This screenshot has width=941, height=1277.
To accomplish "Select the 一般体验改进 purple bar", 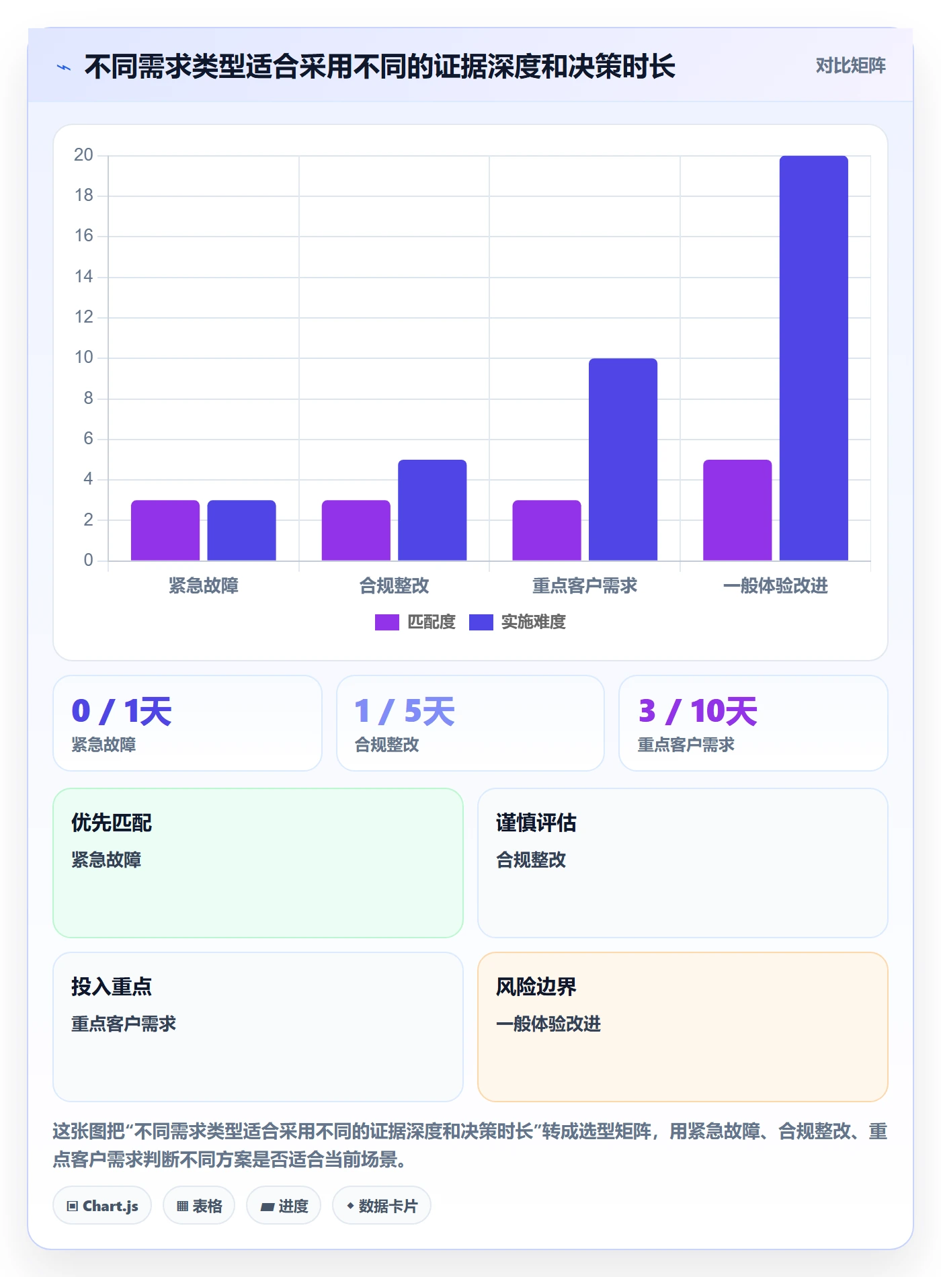I will (x=737, y=510).
